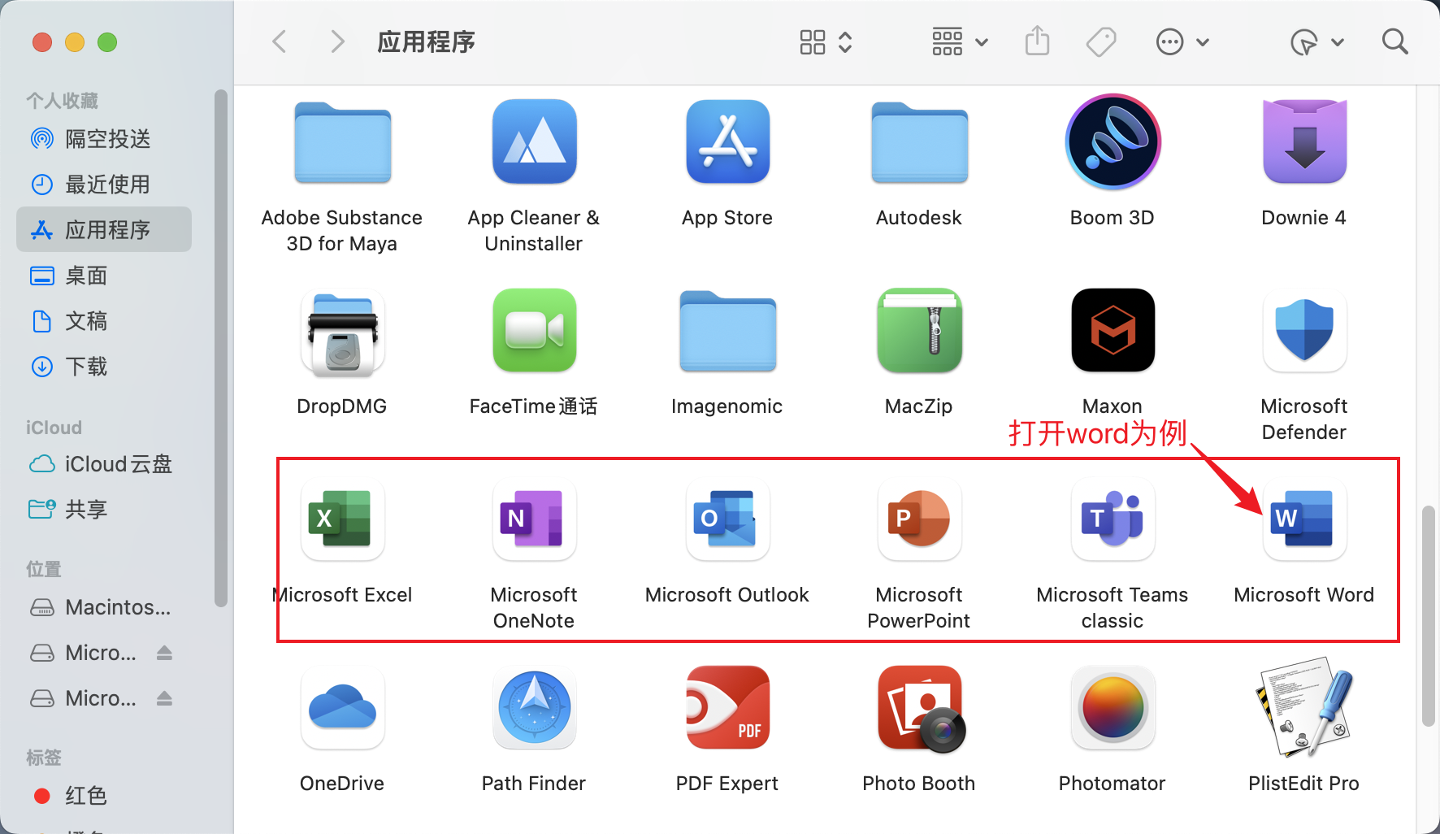Screen dimensions: 1440x834
Task: Select the DropDMG app icon
Action: [x=342, y=332]
